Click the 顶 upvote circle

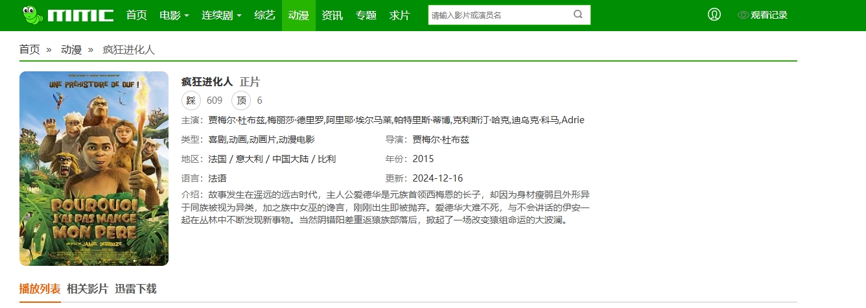coord(241,101)
